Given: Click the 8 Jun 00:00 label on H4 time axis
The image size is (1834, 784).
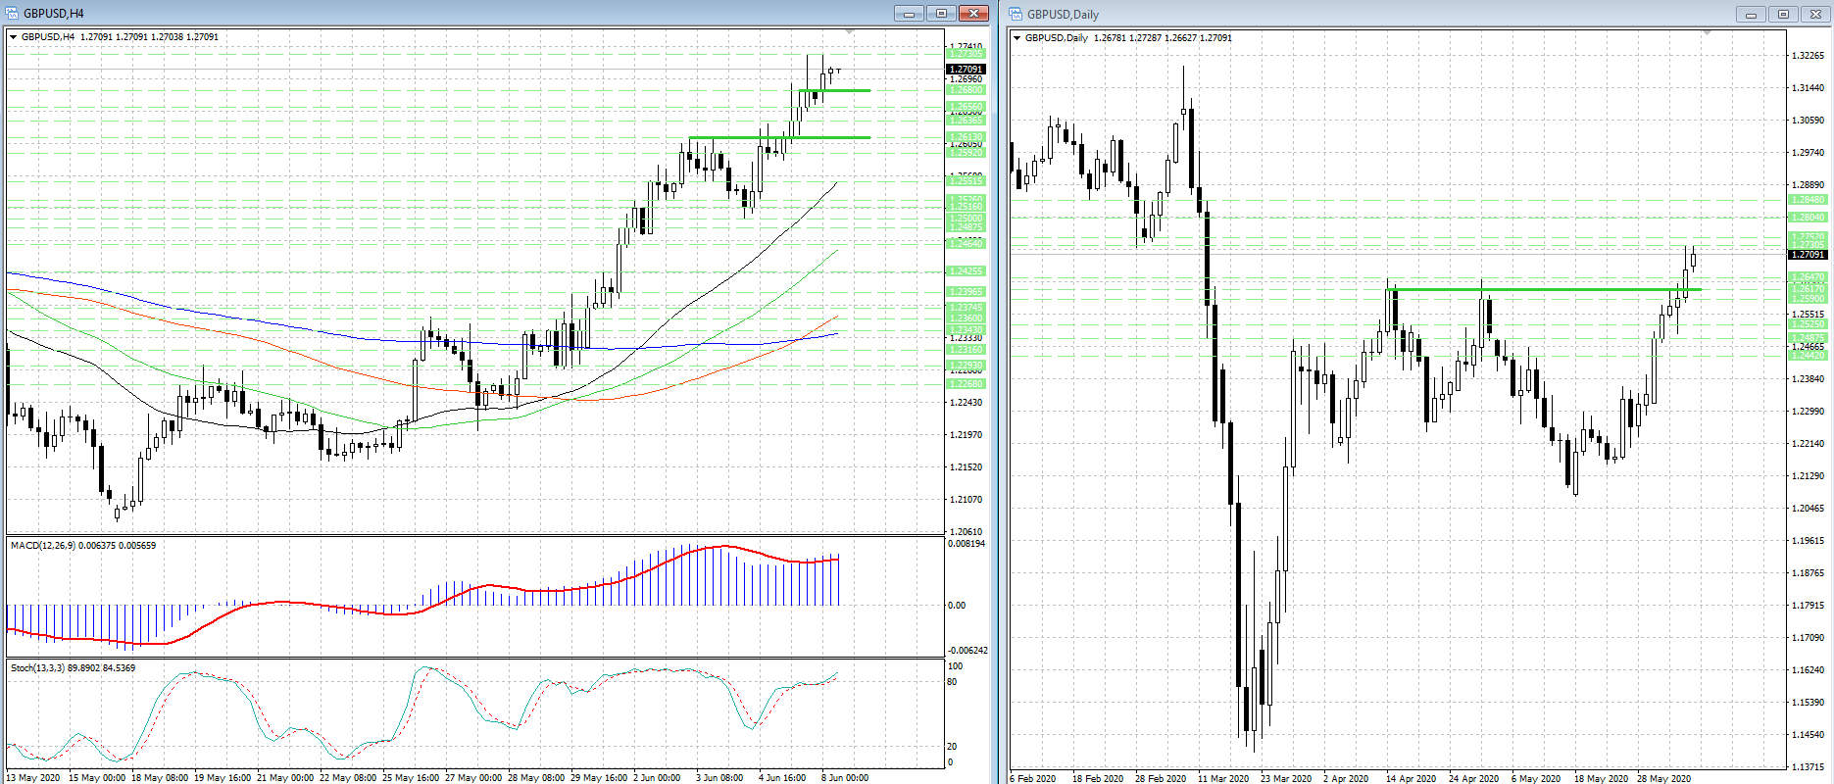Looking at the screenshot, I should pos(844,778).
